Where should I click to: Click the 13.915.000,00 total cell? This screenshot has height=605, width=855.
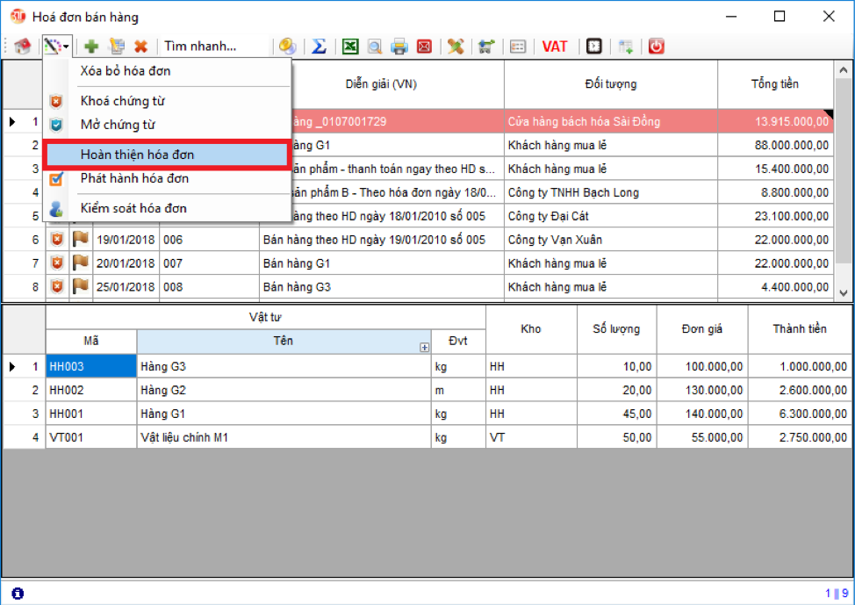775,122
